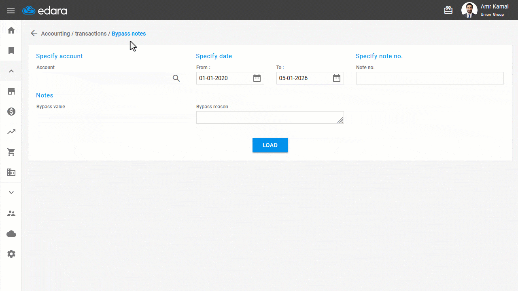Click the To date field
The image size is (518, 291).
pos(310,78)
